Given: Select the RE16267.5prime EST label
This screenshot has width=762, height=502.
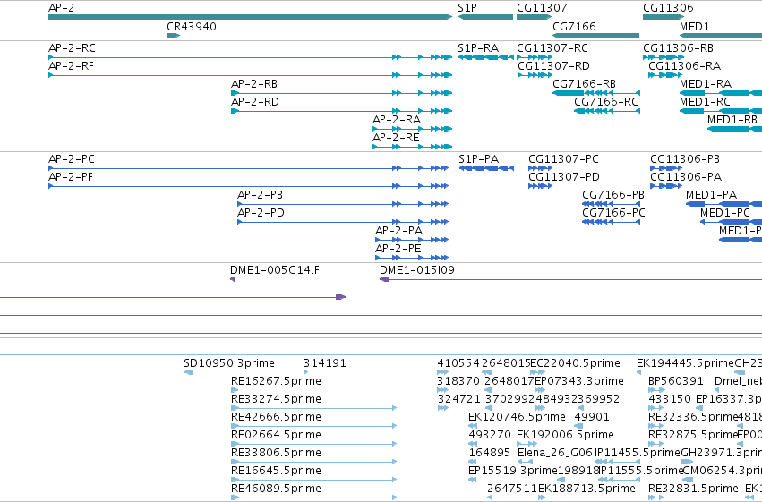Looking at the screenshot, I should pyautogui.click(x=276, y=381).
